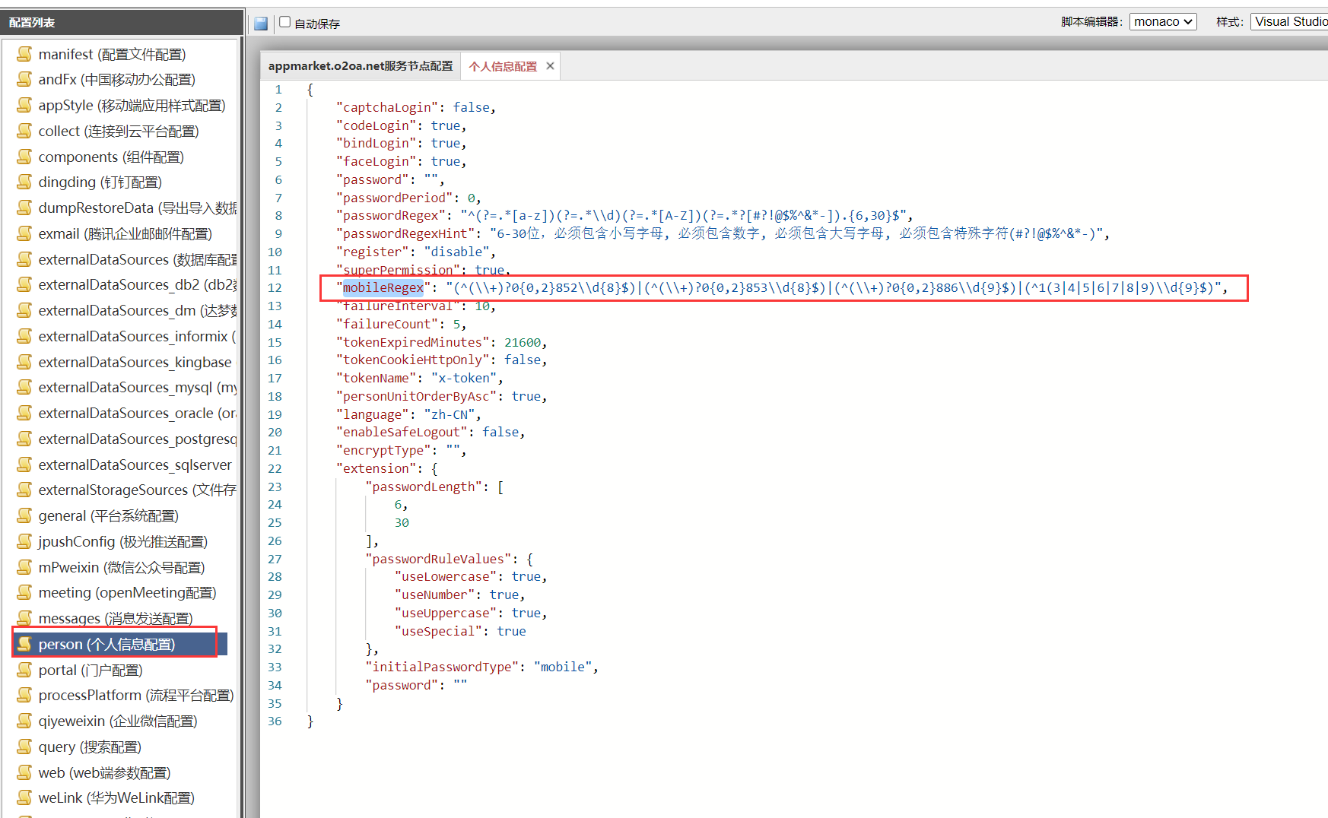Click the weLink config scroll icon
Screen dimensions: 1328x818
pos(25,798)
